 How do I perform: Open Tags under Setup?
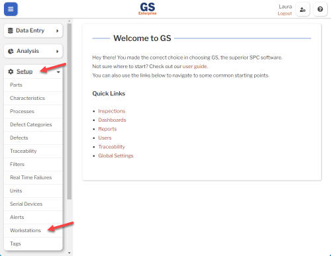(33, 243)
